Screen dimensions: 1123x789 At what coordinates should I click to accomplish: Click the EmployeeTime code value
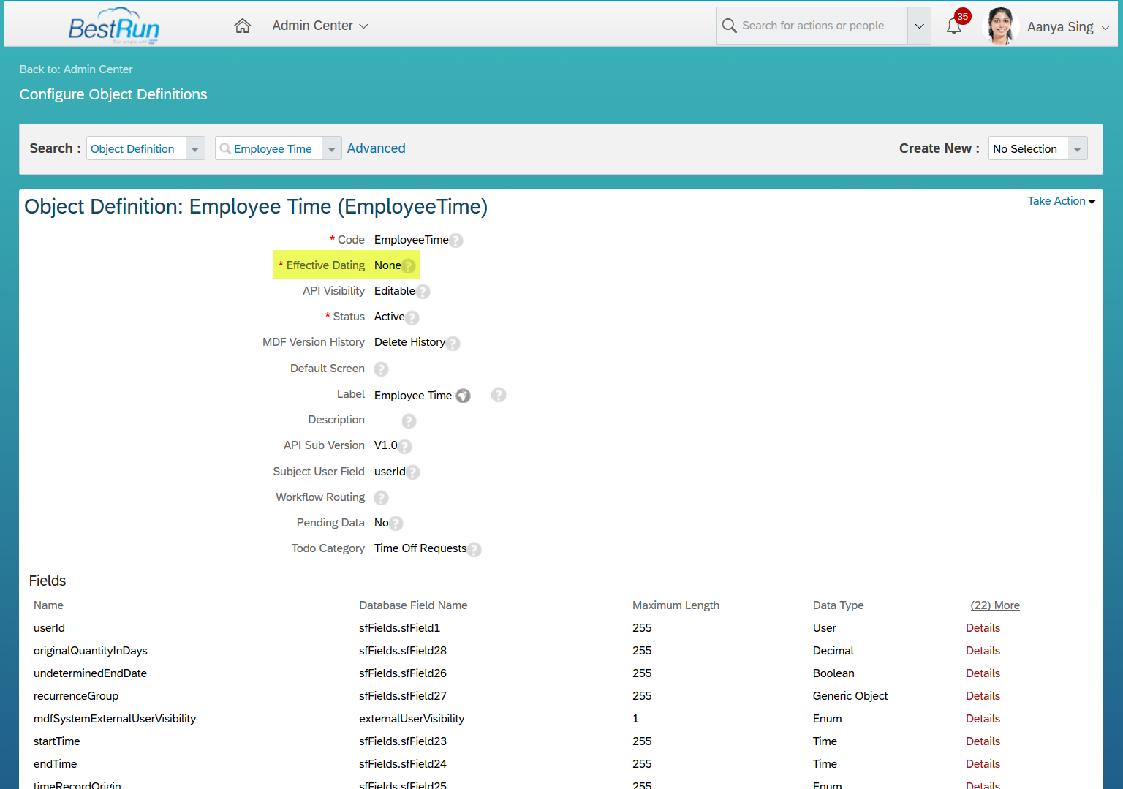412,240
